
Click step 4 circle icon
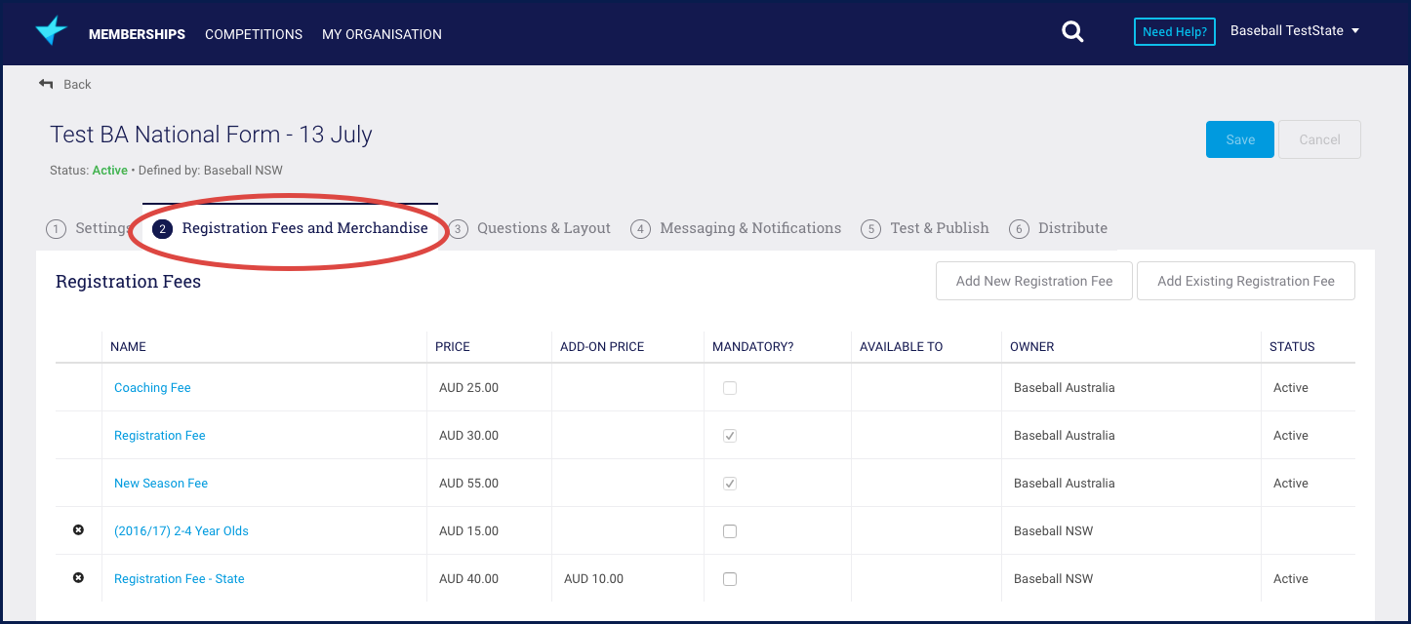pos(640,229)
